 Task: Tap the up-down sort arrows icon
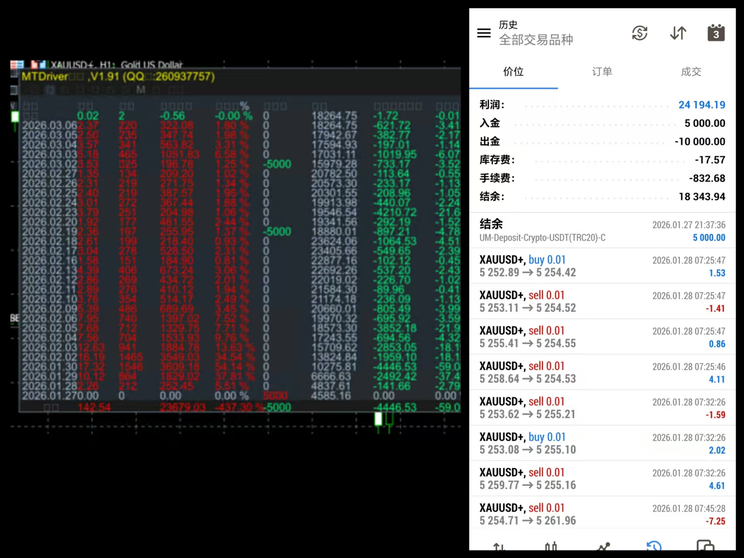point(678,33)
